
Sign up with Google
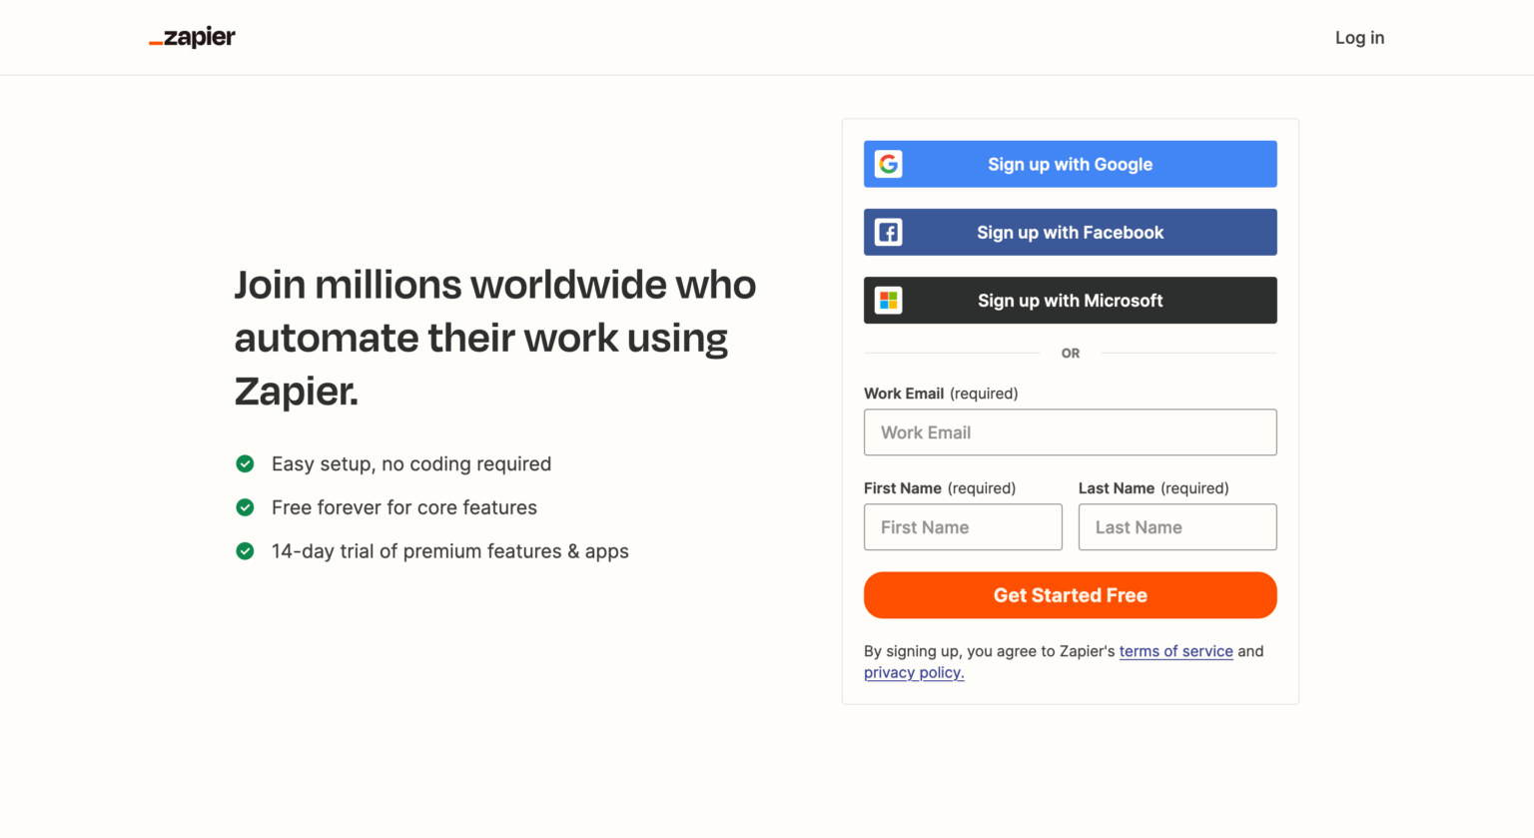[x=1070, y=163]
